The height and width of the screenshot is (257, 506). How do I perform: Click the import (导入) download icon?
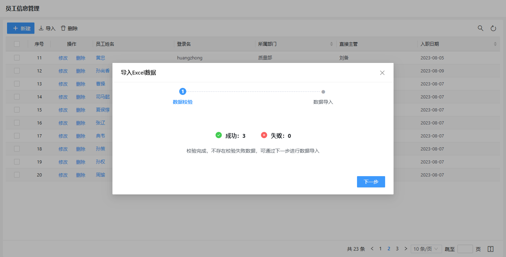tap(41, 28)
